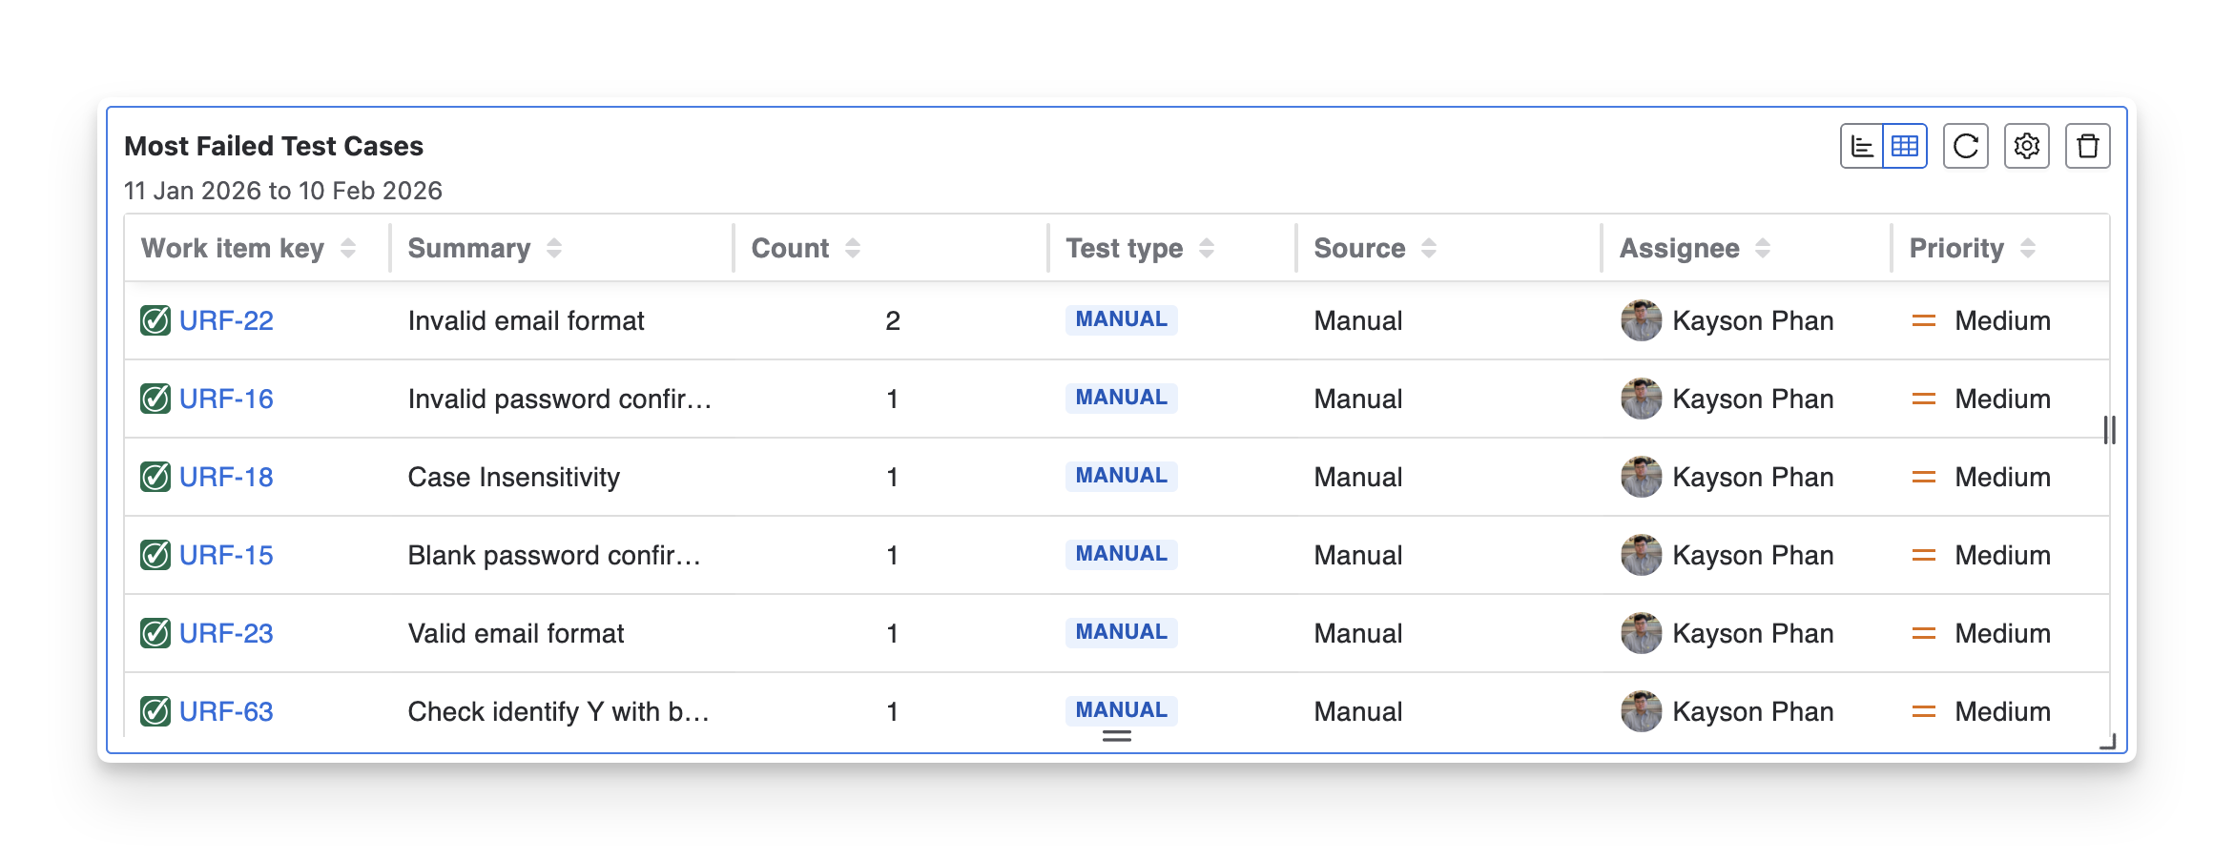
Task: Click the MANUAL badge in URF-15 row
Action: pos(1121,554)
